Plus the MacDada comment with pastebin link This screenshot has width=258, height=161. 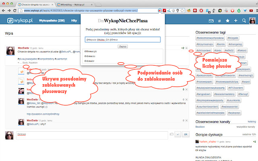point(186,99)
